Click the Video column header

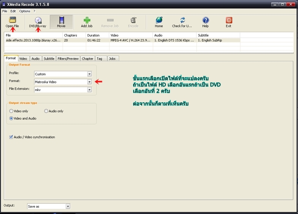point(131,35)
